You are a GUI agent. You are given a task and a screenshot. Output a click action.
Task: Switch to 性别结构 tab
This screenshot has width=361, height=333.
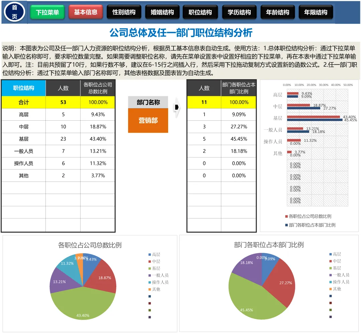[124, 12]
